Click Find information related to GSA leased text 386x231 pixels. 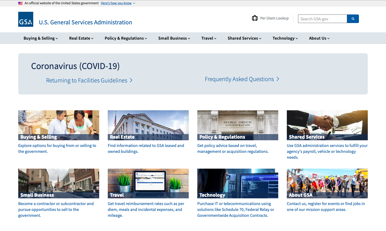coord(146,149)
